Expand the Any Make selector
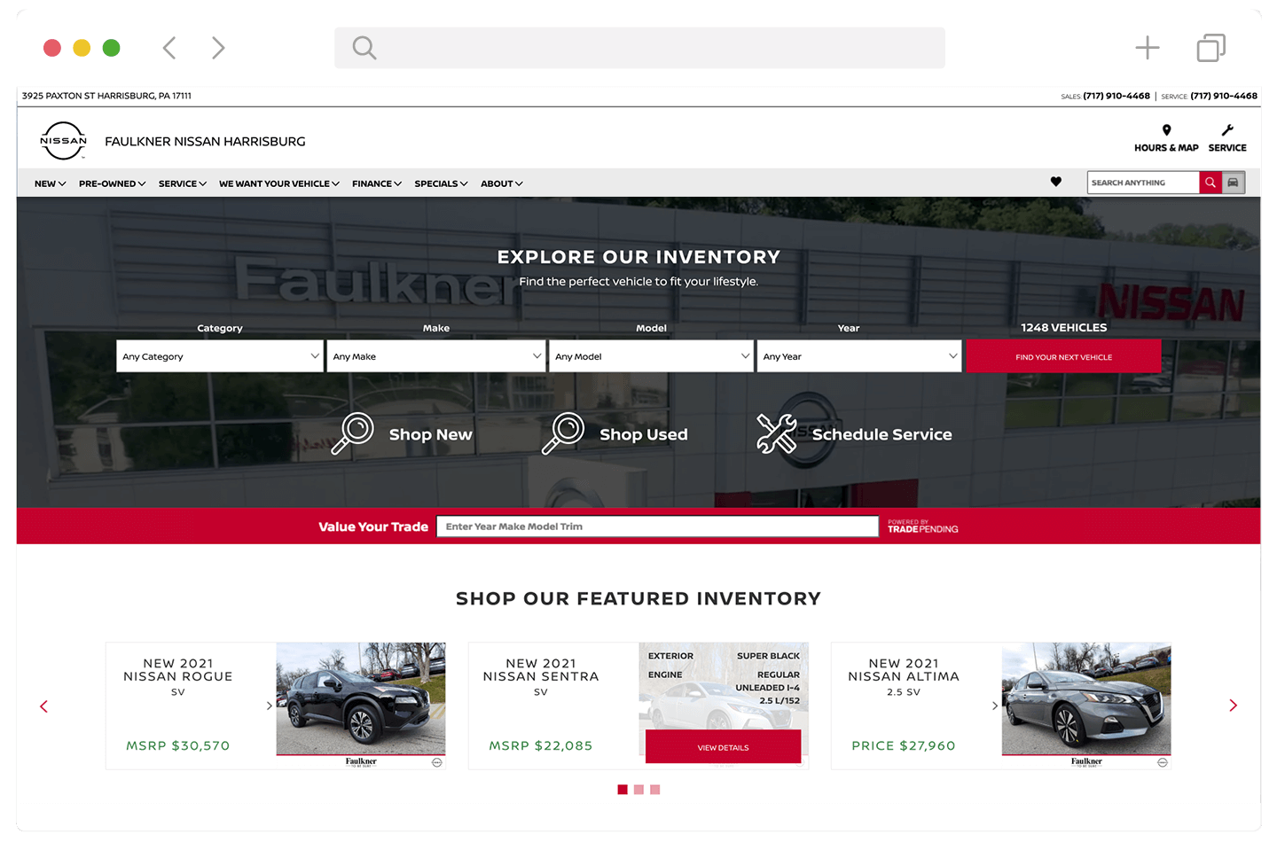1277x842 pixels. tap(435, 355)
